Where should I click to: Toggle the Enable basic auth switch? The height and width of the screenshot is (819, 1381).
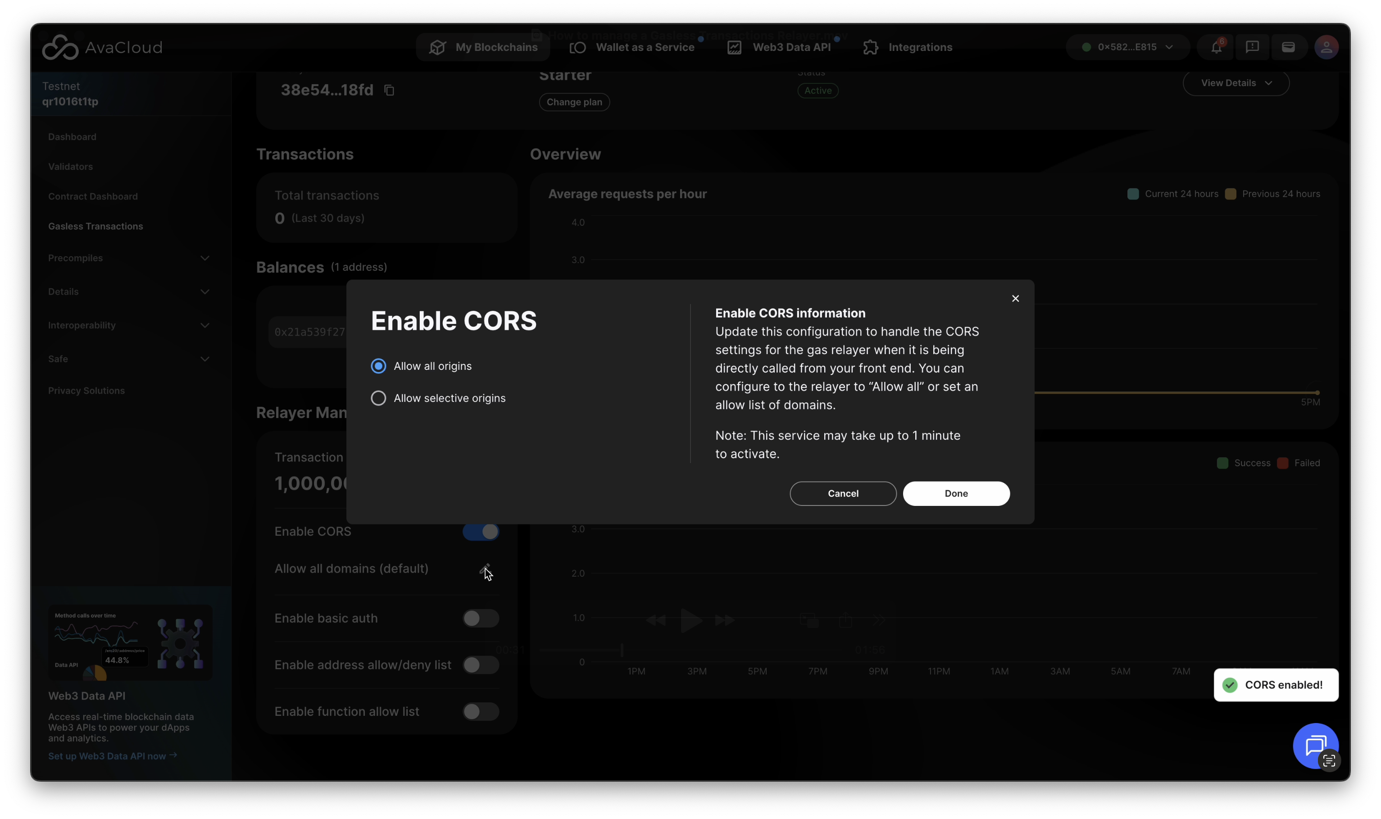(x=481, y=618)
